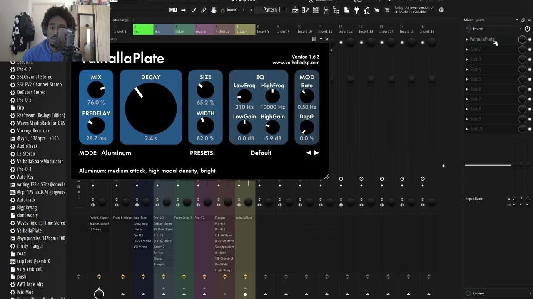Viewport: 533px width, 299px height.
Task: Expand Slot 9 menu arrow
Action: (467, 119)
